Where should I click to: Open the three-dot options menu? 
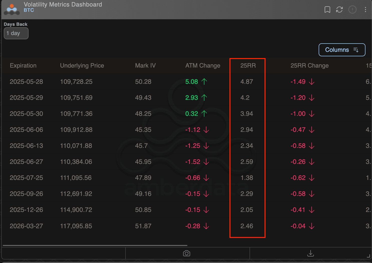pyautogui.click(x=365, y=10)
